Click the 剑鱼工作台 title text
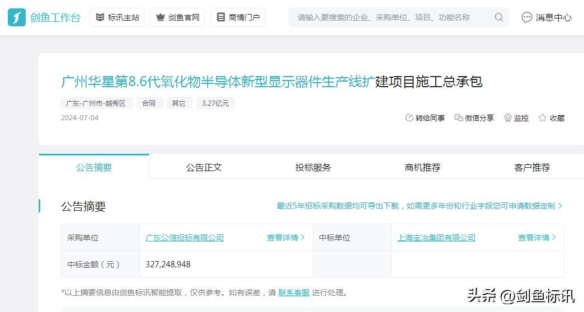This screenshot has width=584, height=312. click(55, 17)
